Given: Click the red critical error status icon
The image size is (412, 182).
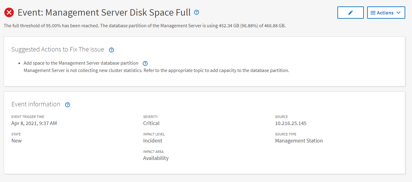Looking at the screenshot, I should click(9, 13).
